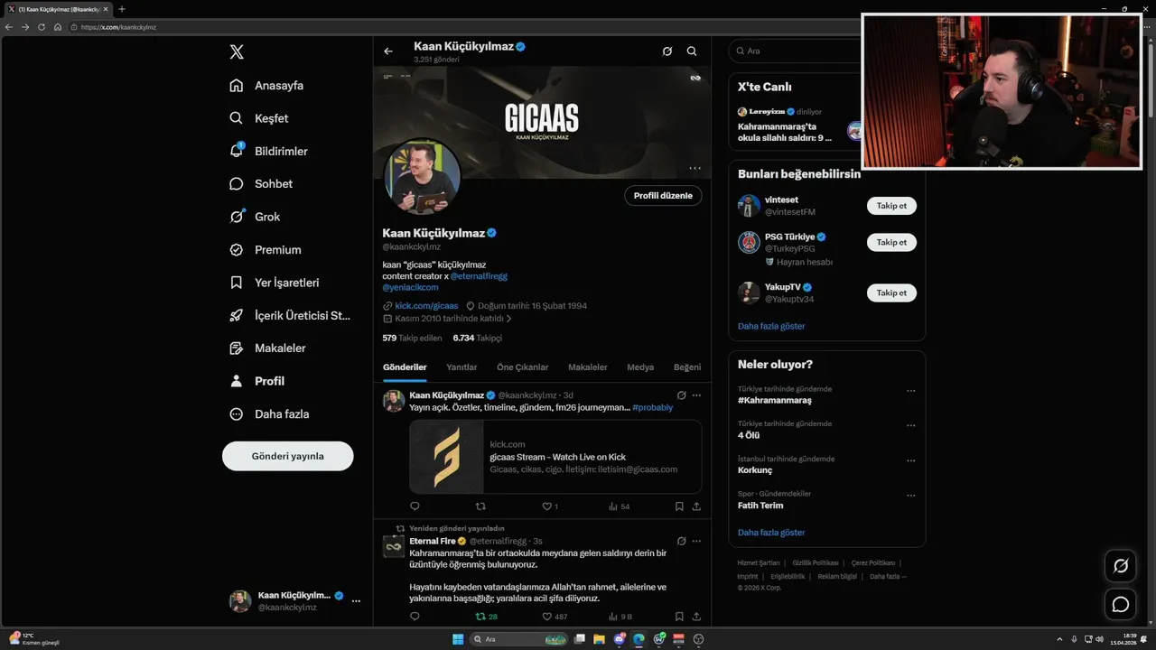Open floating chat messages button

1121,604
